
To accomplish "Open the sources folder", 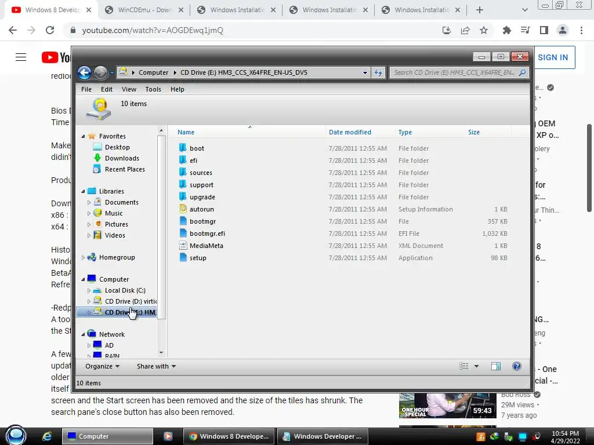I will [x=201, y=173].
